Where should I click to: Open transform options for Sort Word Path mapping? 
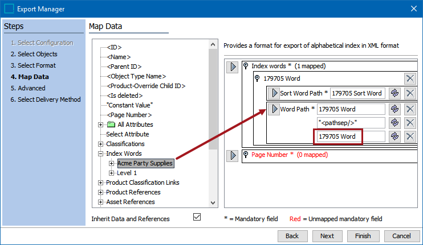[394, 93]
